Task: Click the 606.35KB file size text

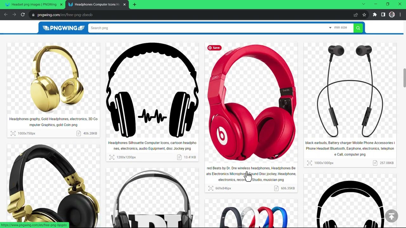Action: pos(288,188)
